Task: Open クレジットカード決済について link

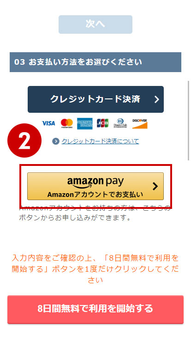Action: click(101, 141)
